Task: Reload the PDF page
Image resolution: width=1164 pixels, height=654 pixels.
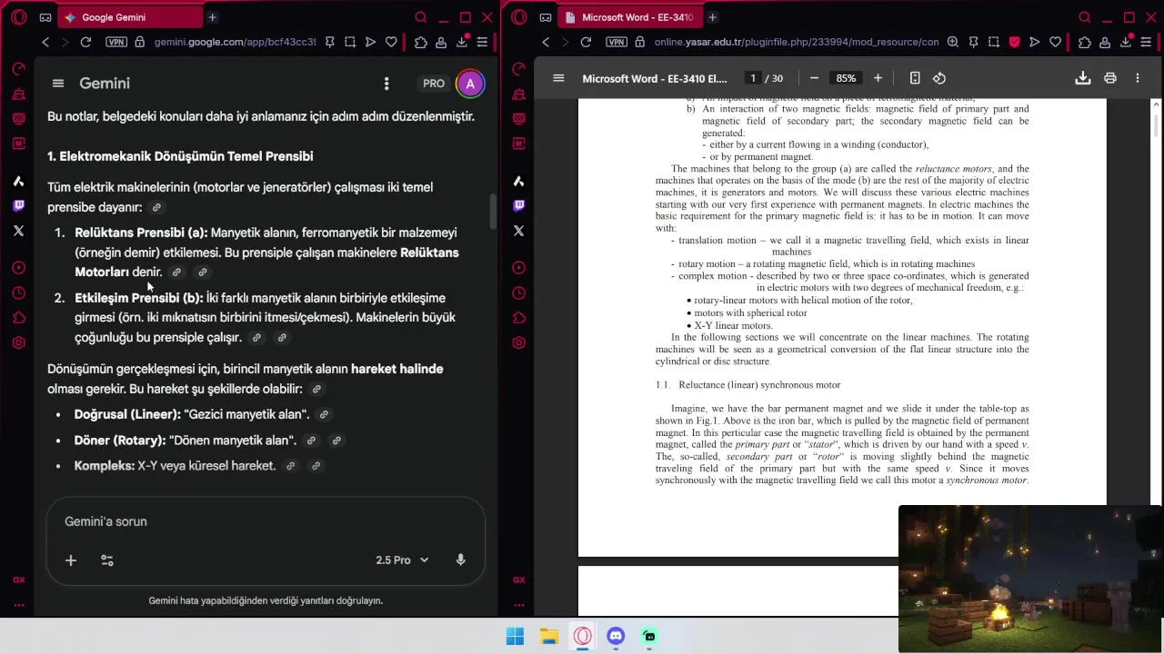Action: click(586, 42)
